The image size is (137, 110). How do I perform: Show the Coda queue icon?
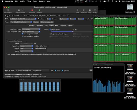(90, 10)
